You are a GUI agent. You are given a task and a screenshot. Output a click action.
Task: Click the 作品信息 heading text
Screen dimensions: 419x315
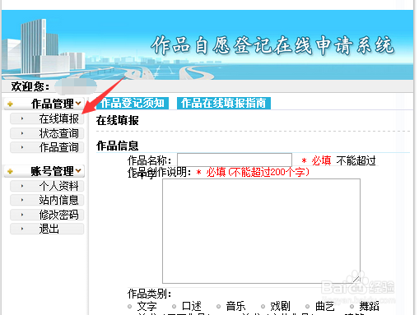(x=117, y=146)
